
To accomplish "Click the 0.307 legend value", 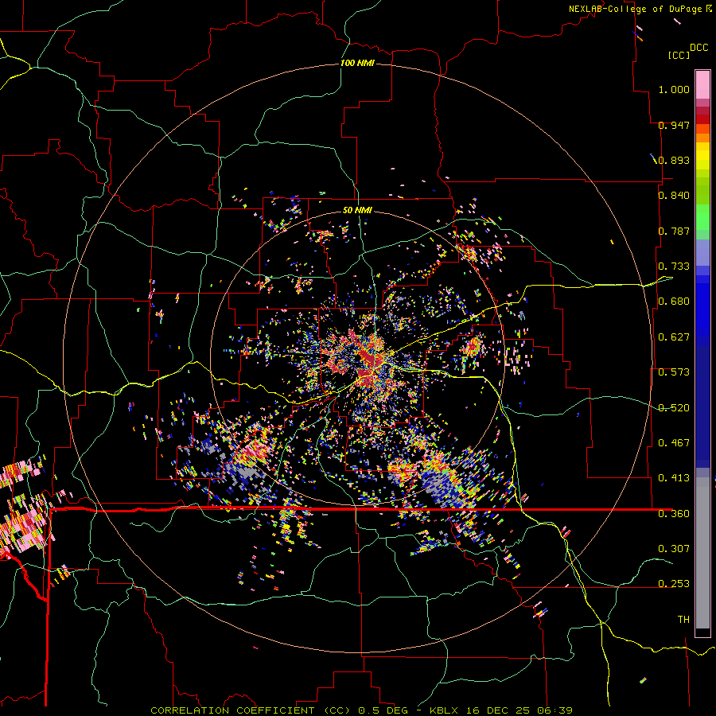I will [x=674, y=549].
